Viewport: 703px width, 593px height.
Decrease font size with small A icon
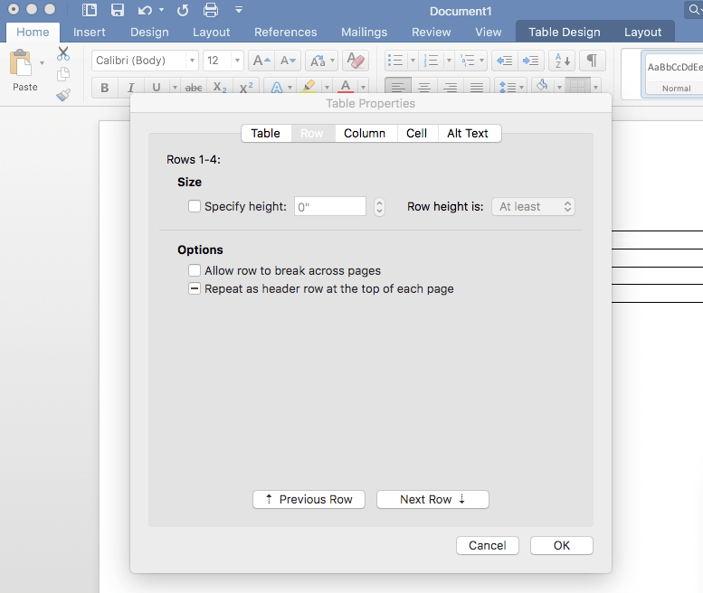click(x=288, y=61)
